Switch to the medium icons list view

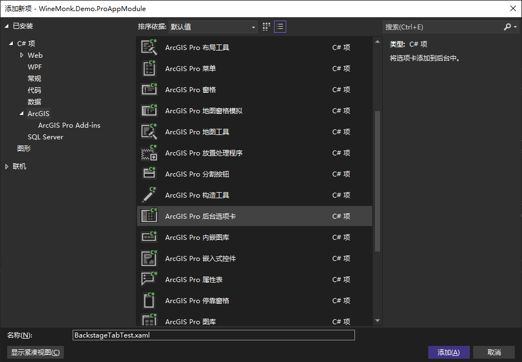280,27
